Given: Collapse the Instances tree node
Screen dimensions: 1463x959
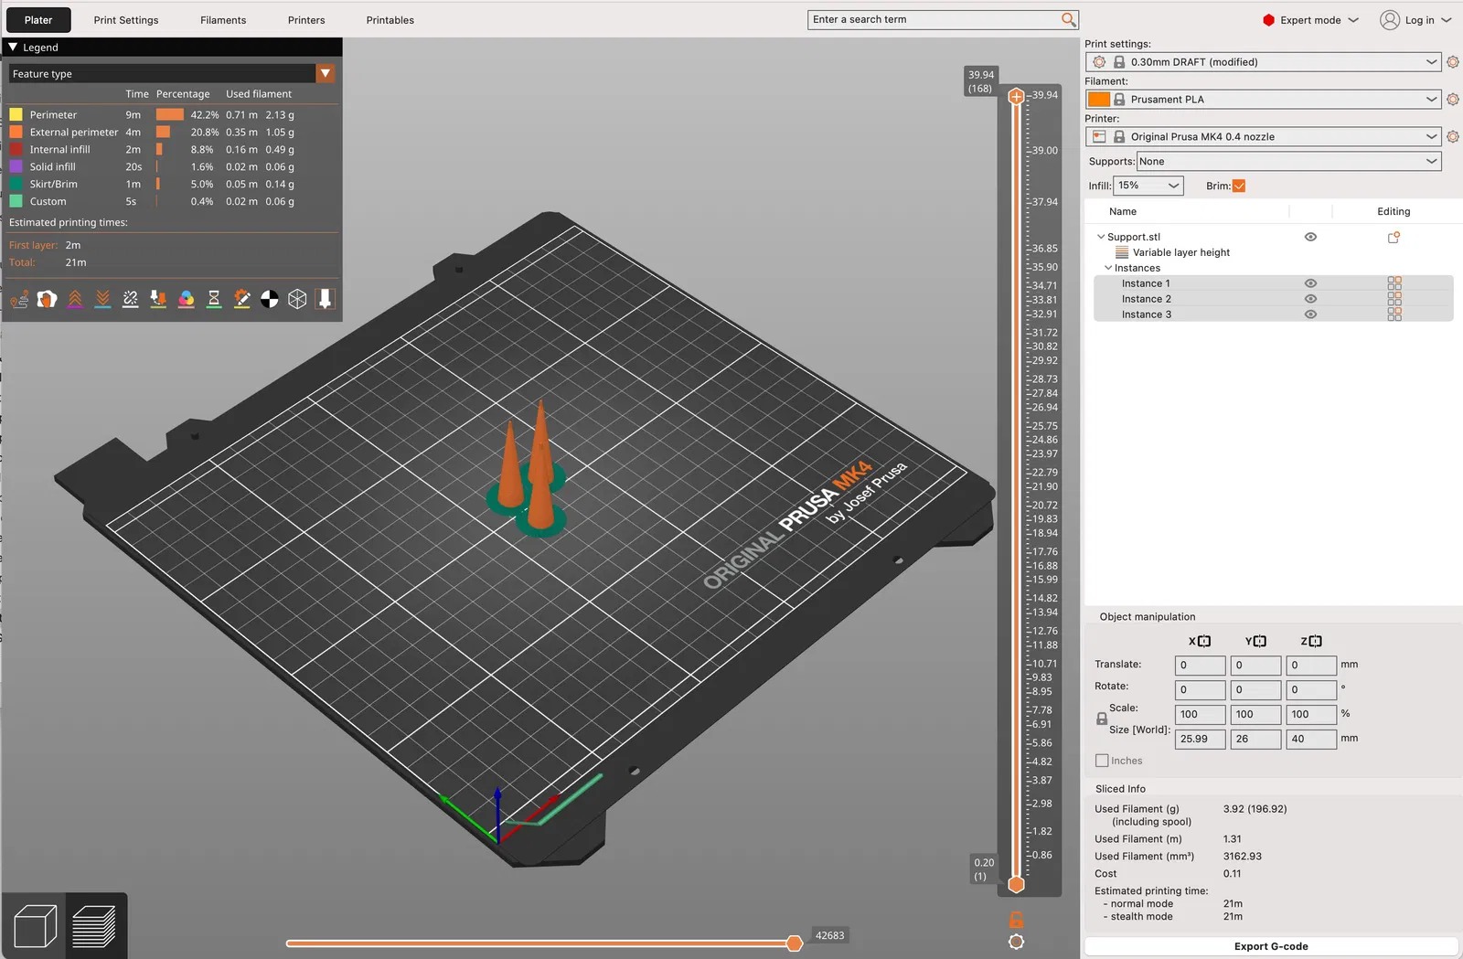Looking at the screenshot, I should click(1108, 268).
